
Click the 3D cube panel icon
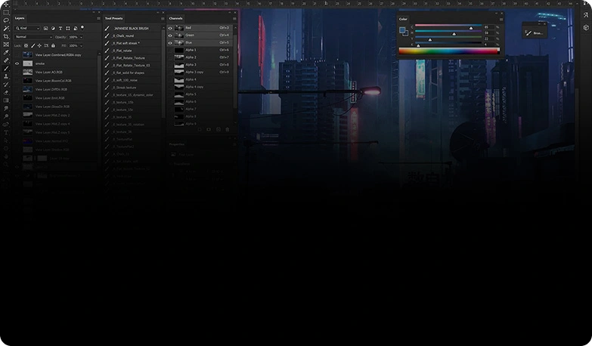point(586,27)
